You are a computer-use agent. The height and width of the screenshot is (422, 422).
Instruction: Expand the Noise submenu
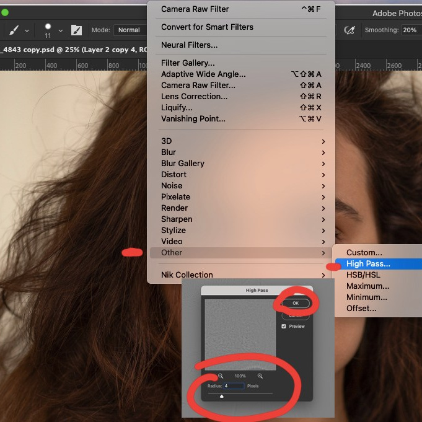coord(241,186)
